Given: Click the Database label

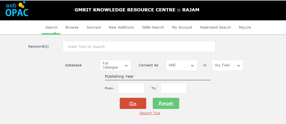Looking at the screenshot, I should click(x=73, y=65).
